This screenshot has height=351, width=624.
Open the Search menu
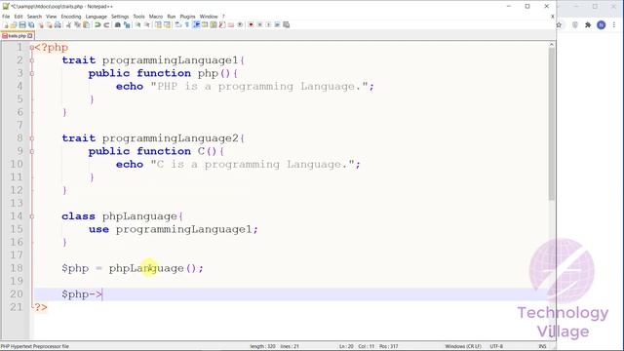pos(34,17)
